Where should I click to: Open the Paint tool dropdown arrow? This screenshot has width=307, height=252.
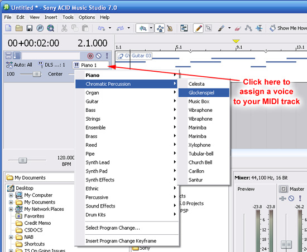click(229, 28)
